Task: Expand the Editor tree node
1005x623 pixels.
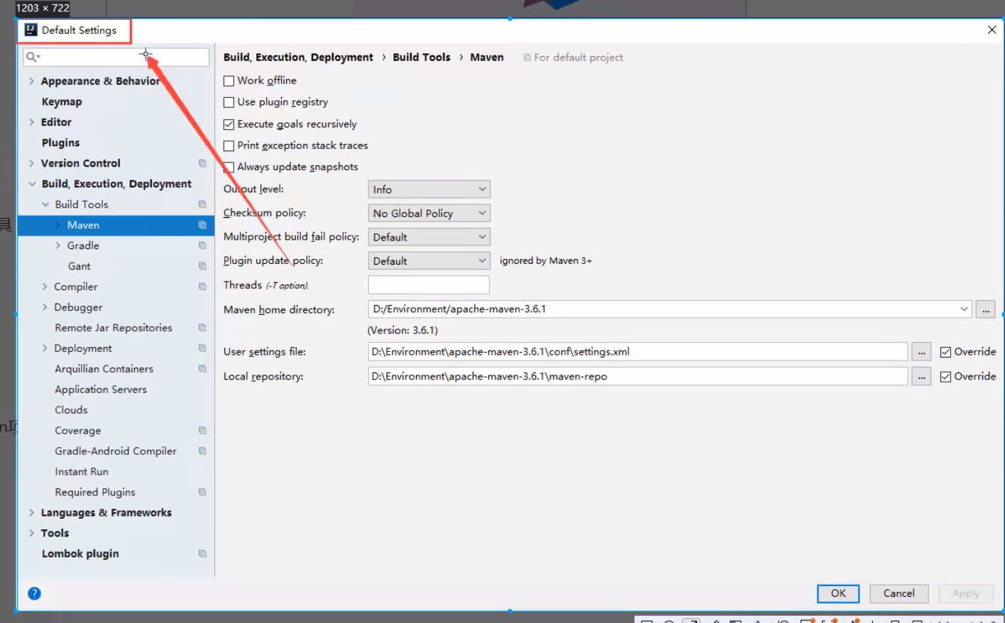Action: click(31, 122)
